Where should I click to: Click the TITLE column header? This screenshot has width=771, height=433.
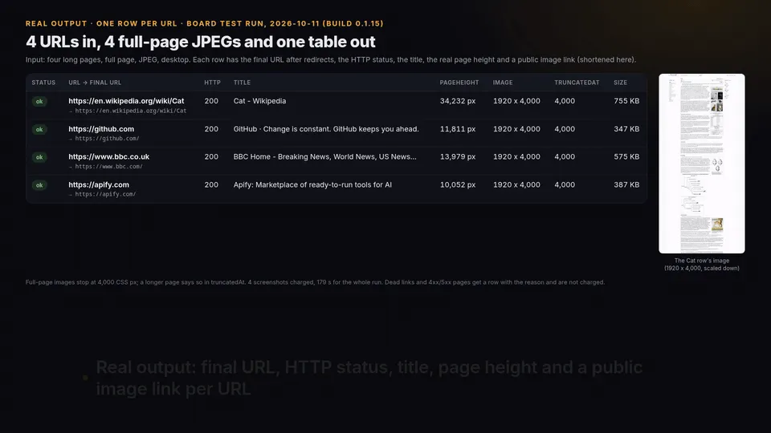242,83
